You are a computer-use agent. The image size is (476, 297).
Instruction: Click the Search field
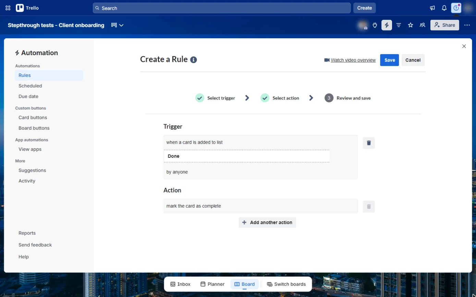[221, 8]
